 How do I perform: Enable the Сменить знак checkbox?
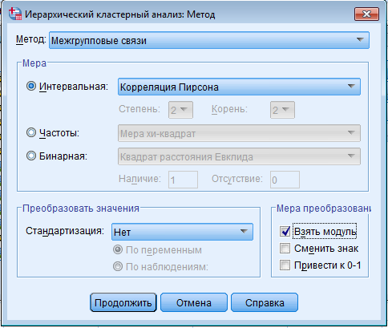tap(285, 248)
